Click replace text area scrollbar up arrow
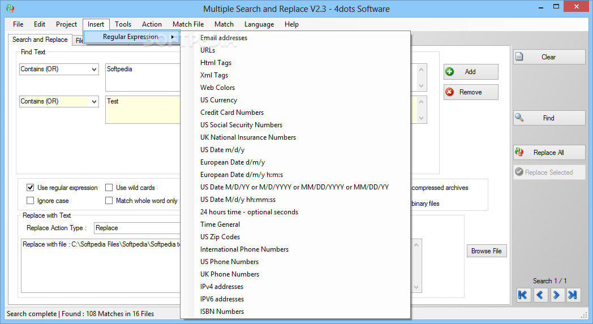The height and width of the screenshot is (324, 593). coord(416,245)
